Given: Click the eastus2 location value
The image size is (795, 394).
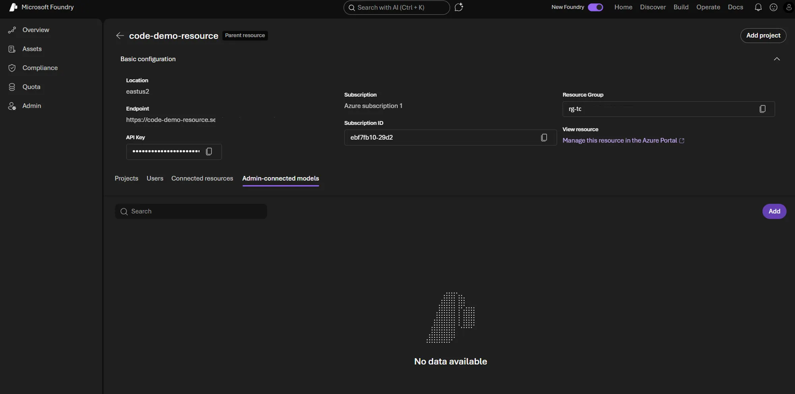Looking at the screenshot, I should [138, 91].
